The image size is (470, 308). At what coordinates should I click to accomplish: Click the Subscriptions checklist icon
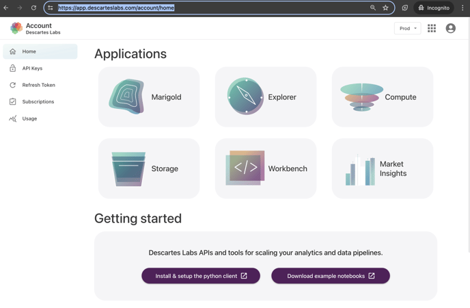coord(12,101)
